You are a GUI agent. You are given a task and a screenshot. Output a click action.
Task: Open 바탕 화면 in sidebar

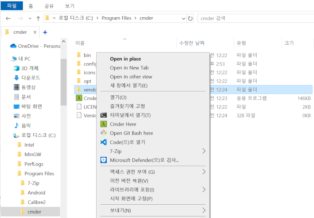[x=28, y=106]
